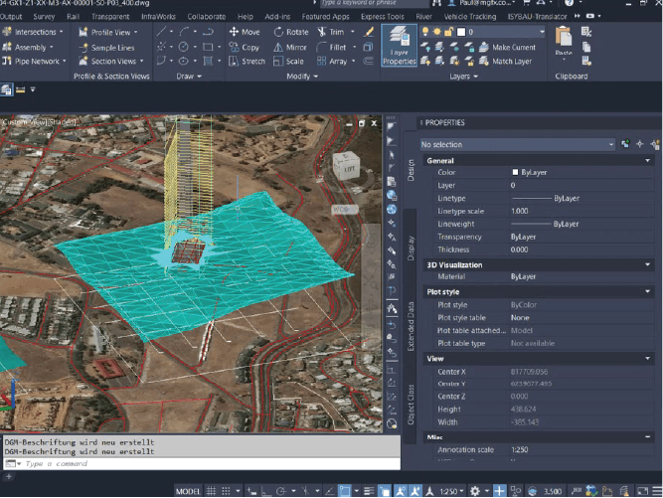The height and width of the screenshot is (498, 663).
Task: Expand the Draw panel dropdown
Action: 189,77
